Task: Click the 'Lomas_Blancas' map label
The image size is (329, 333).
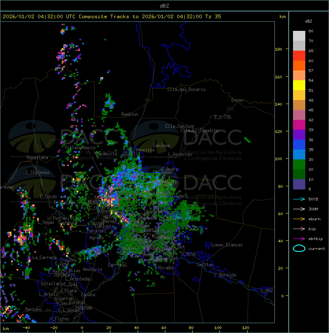Action: point(227,245)
